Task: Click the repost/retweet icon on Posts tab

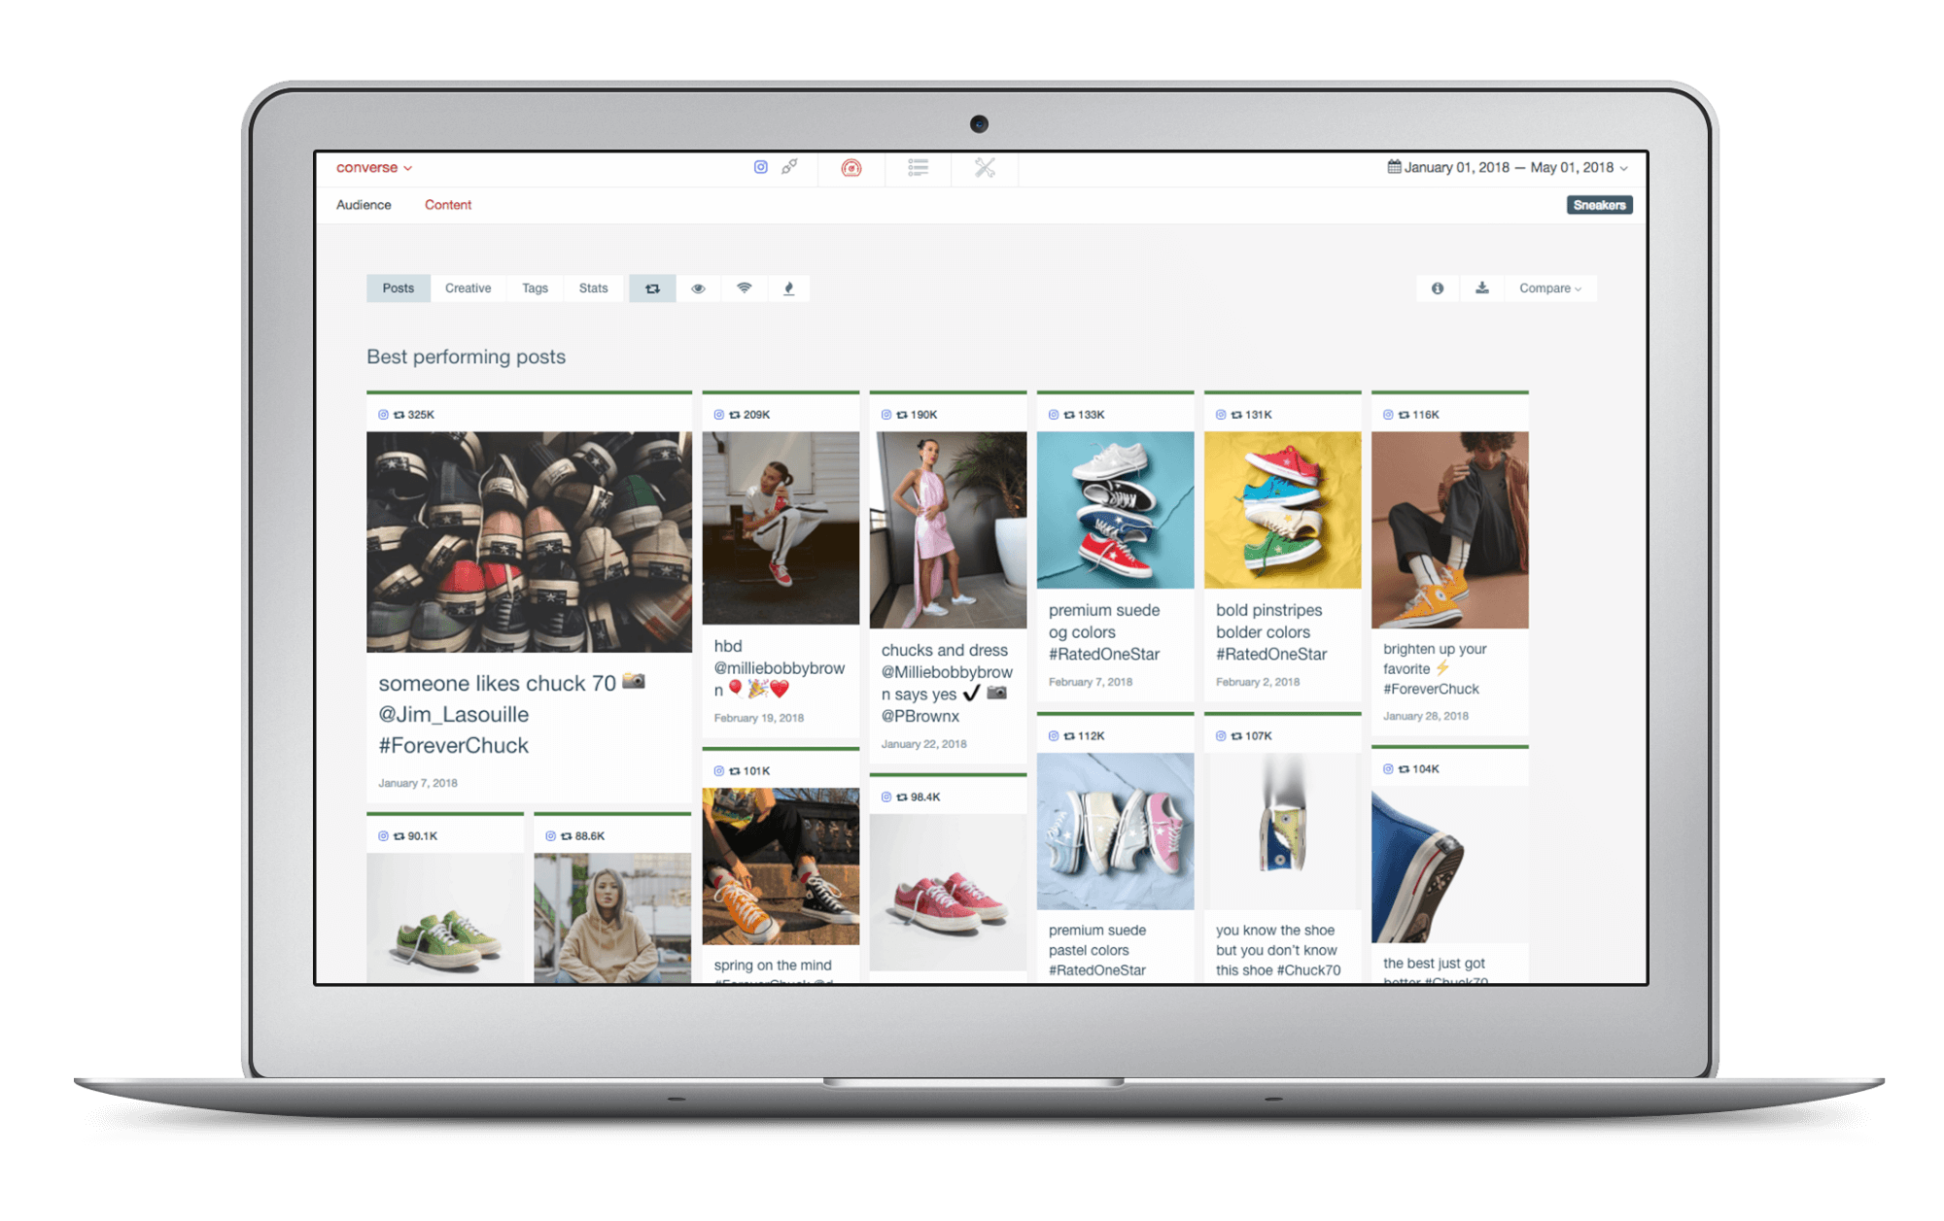Action: tap(650, 287)
